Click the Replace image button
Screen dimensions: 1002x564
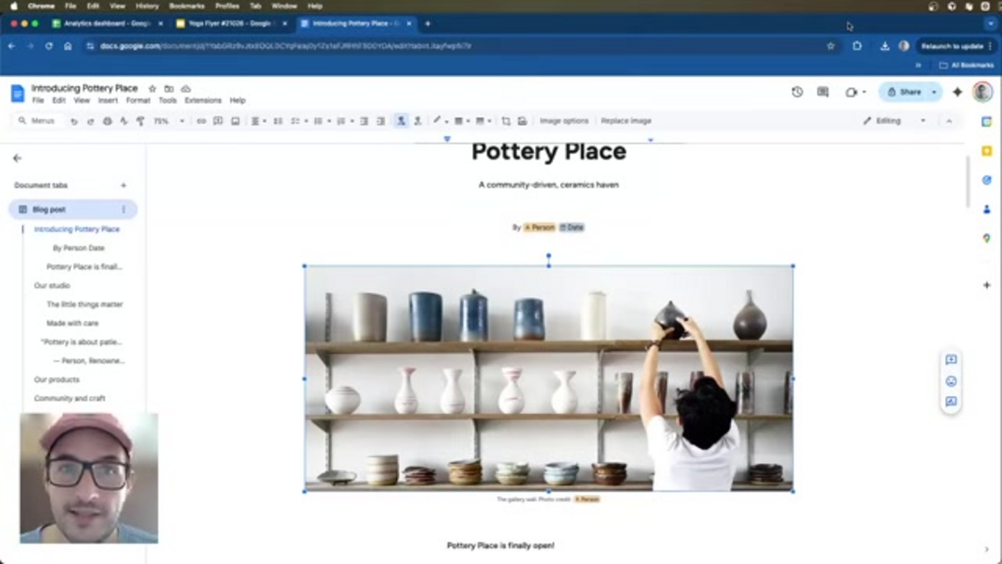click(x=625, y=121)
